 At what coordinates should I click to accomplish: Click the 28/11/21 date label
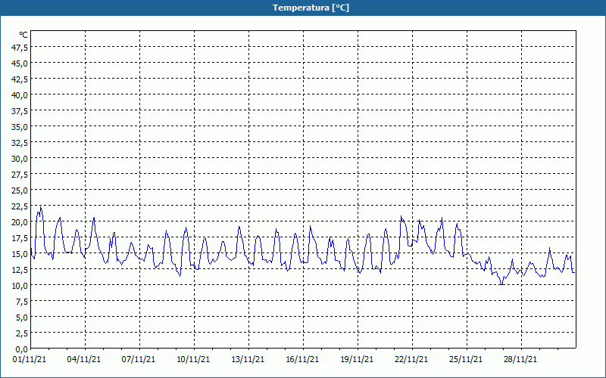pos(520,359)
